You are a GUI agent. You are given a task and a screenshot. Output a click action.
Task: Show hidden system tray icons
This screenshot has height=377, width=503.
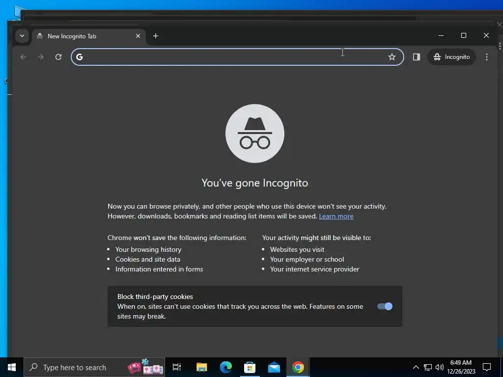point(416,367)
